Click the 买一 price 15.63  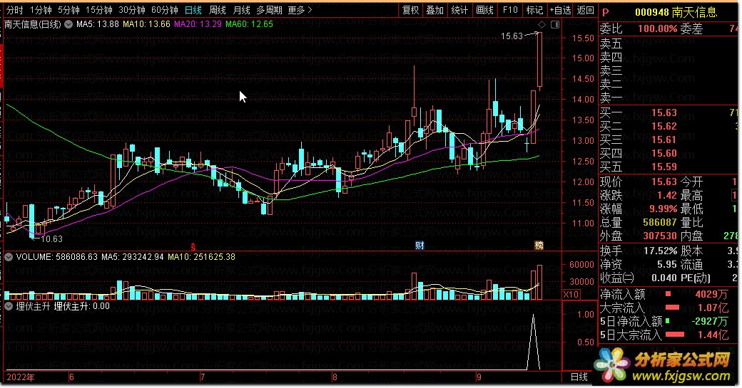tap(664, 112)
